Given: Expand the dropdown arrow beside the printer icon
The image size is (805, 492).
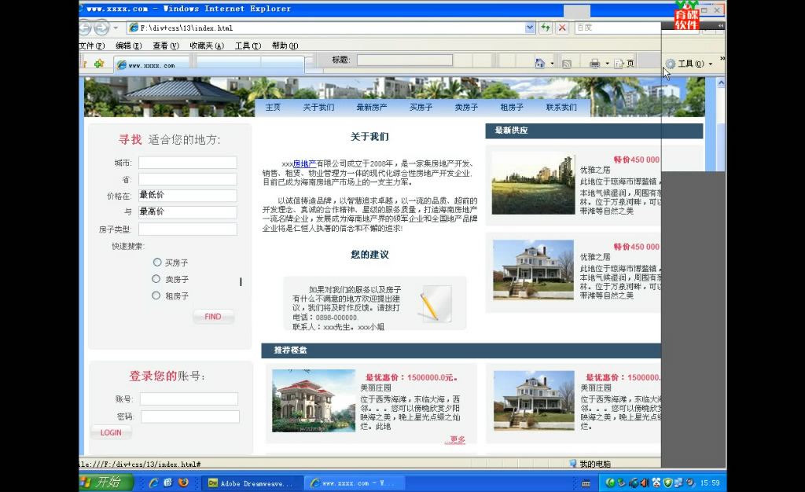Looking at the screenshot, I should pos(608,64).
